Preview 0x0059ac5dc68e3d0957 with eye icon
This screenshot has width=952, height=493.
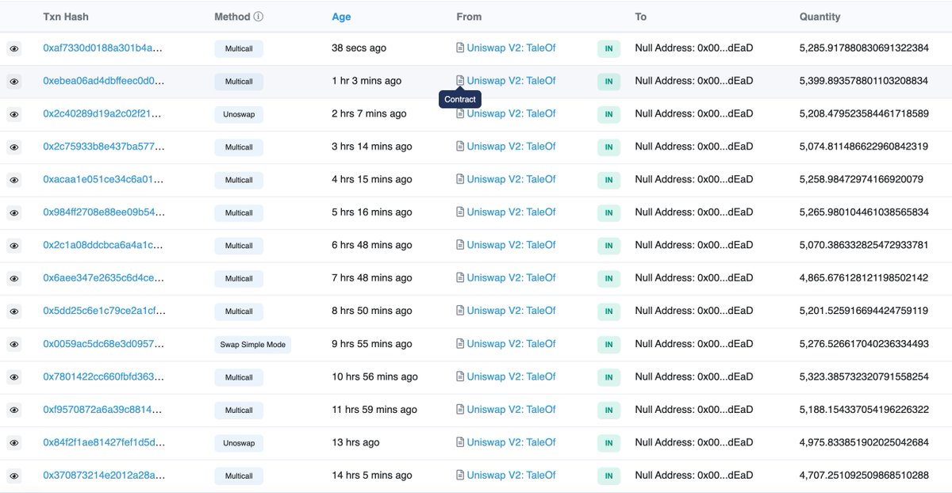14,345
